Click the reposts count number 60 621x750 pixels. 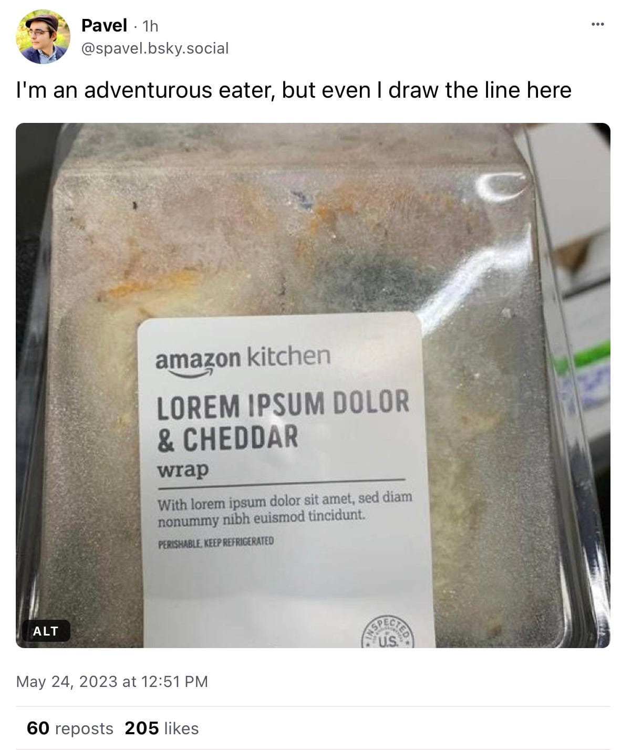coord(38,728)
